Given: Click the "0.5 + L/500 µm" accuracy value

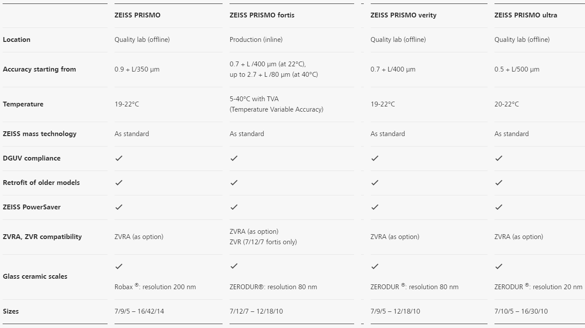Looking at the screenshot, I should pos(517,69).
